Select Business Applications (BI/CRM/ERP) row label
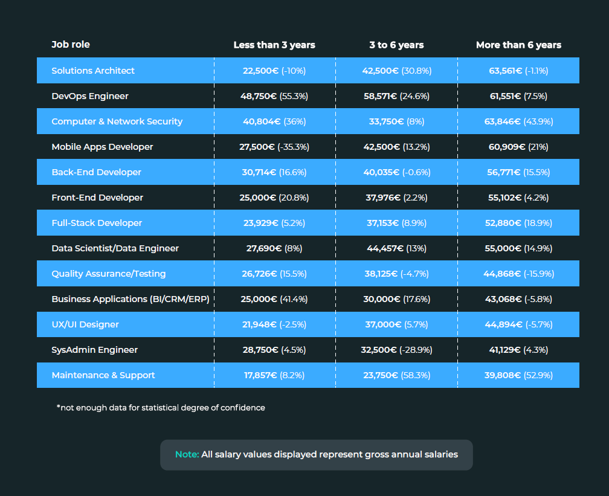The width and height of the screenshot is (609, 496). (130, 299)
